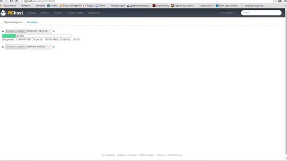
Task: Click the green upload progress bar
Action: coord(36,36)
